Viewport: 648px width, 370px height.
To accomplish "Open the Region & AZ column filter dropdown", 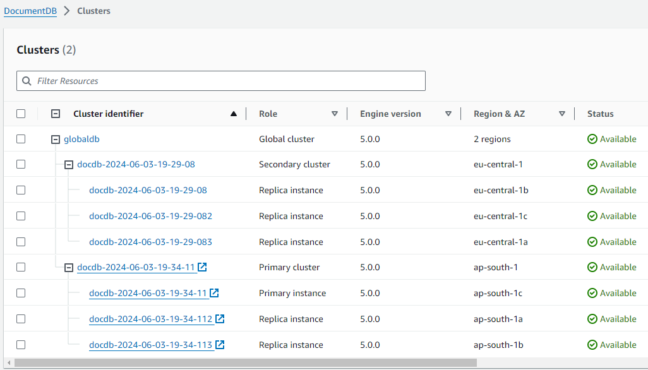I will 562,114.
